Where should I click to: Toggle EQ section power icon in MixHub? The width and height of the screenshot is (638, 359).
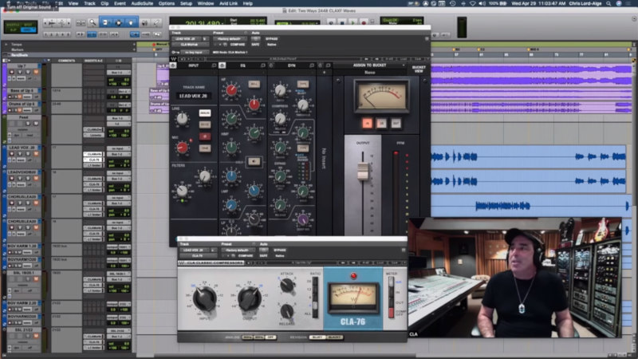pos(223,65)
